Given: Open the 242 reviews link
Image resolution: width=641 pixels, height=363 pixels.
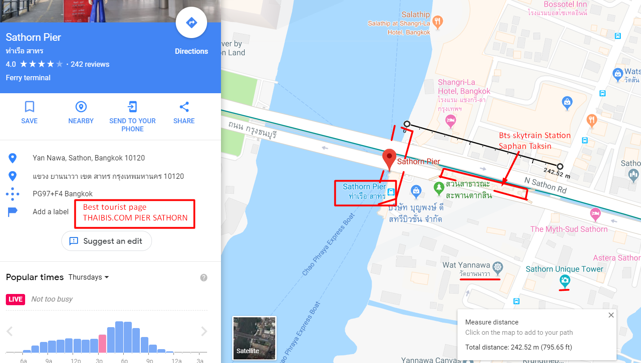Looking at the screenshot, I should pos(90,64).
